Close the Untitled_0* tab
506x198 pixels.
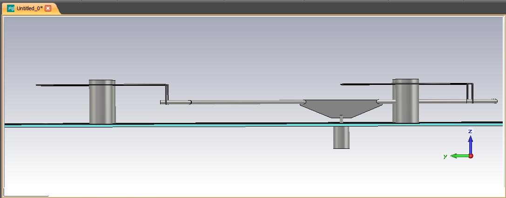48,9
